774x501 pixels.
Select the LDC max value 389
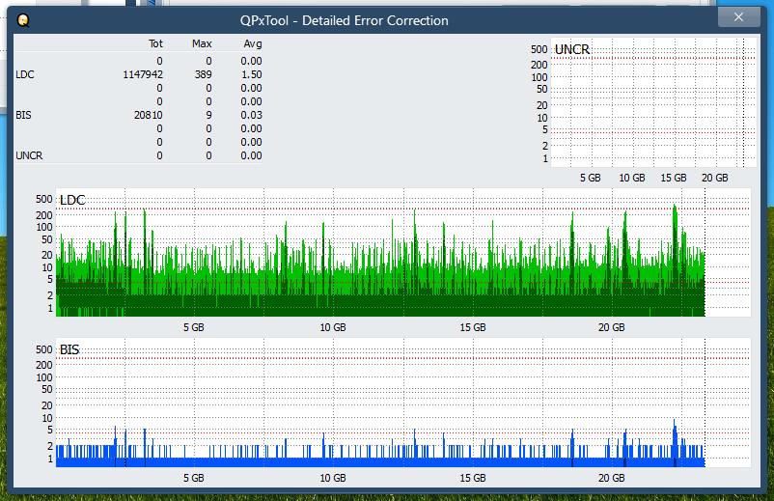tap(203, 74)
